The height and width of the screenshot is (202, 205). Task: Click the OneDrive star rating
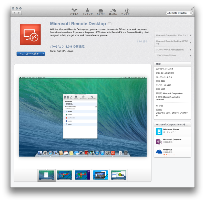pos(169,155)
